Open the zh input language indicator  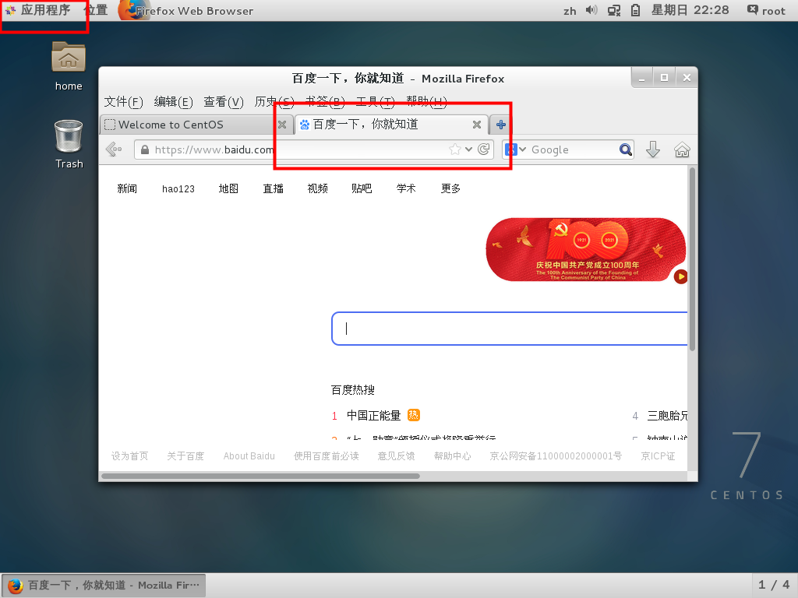(570, 11)
